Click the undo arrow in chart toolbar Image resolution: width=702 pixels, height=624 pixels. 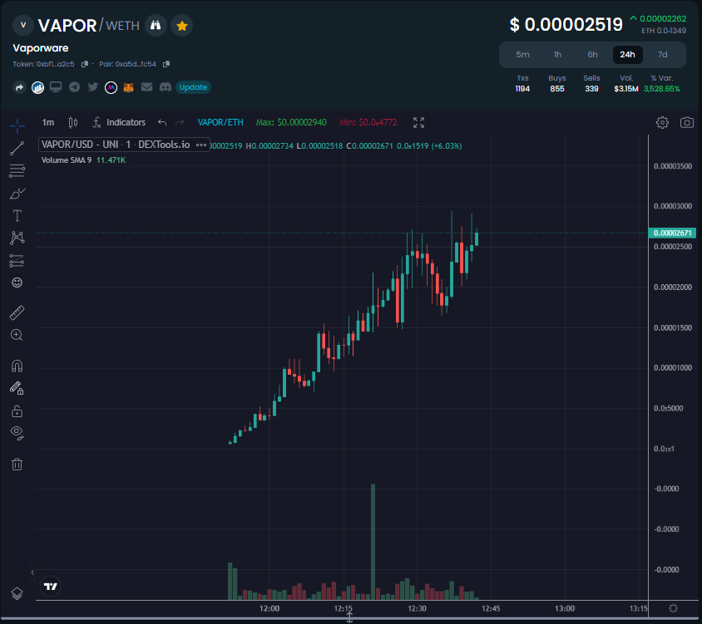point(162,123)
